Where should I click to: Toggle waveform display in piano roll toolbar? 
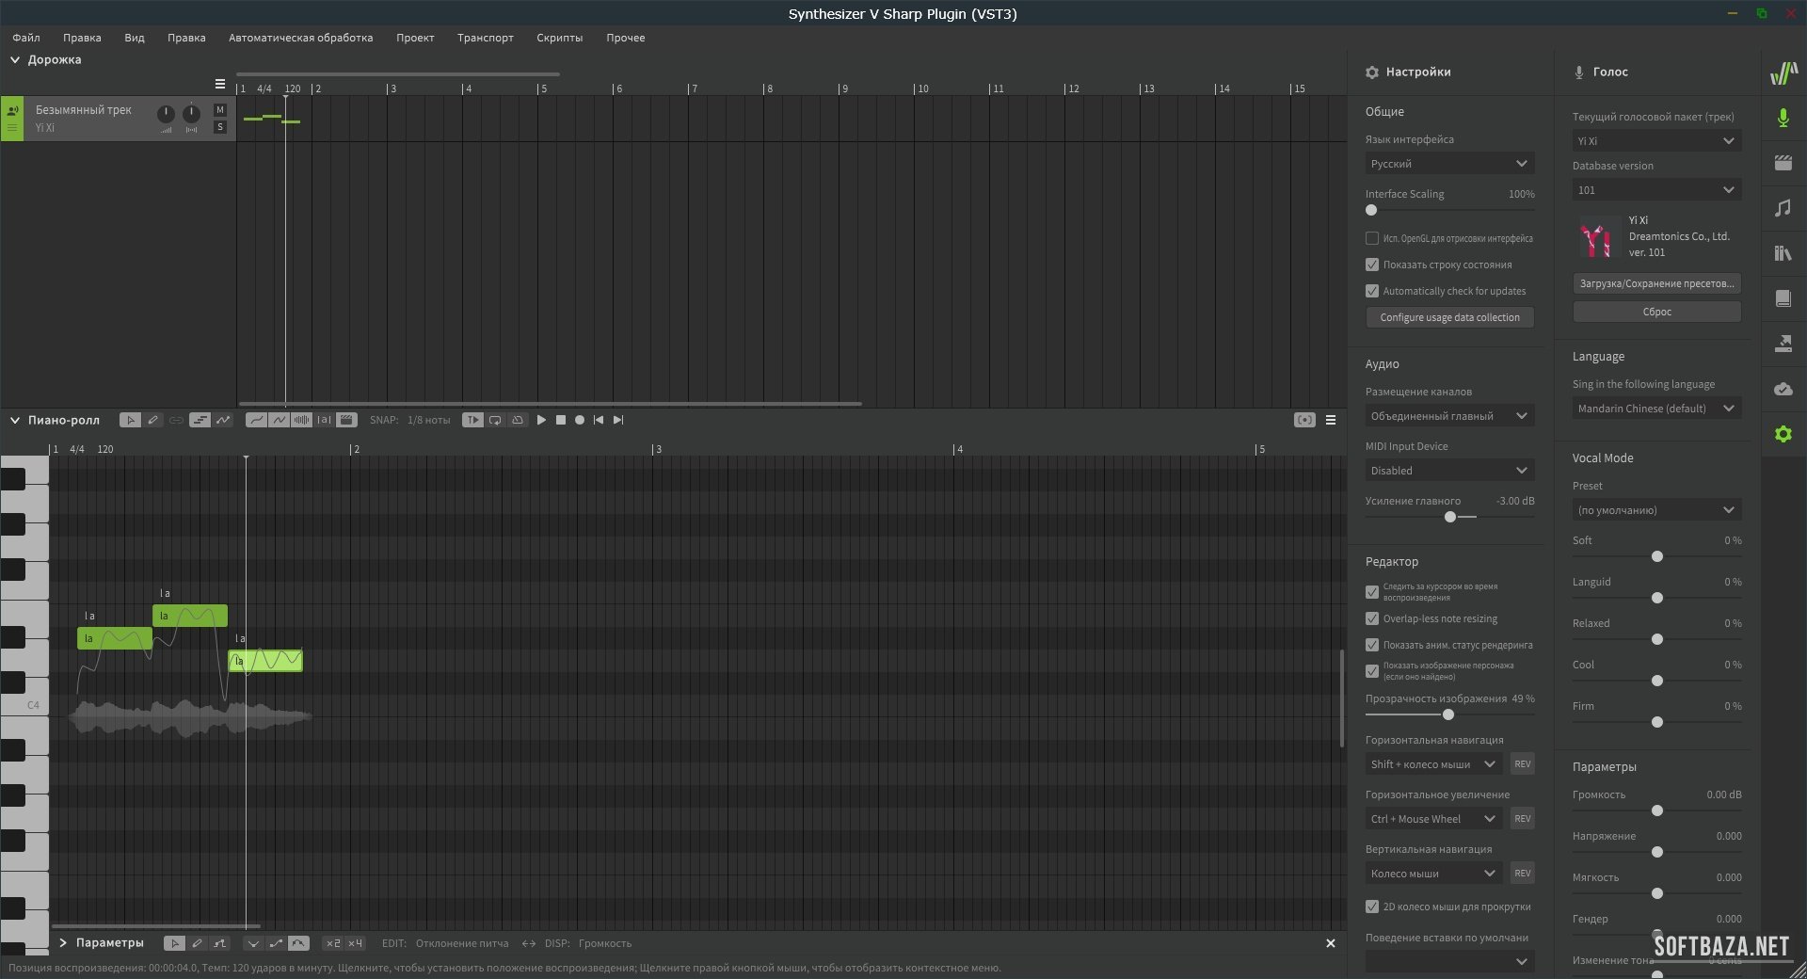click(x=301, y=421)
